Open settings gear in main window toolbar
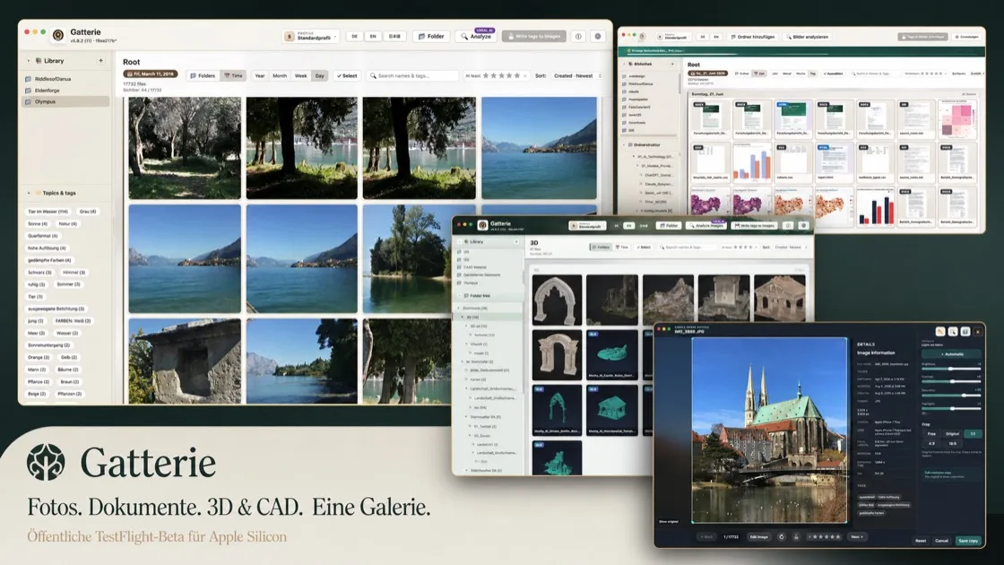 (598, 37)
